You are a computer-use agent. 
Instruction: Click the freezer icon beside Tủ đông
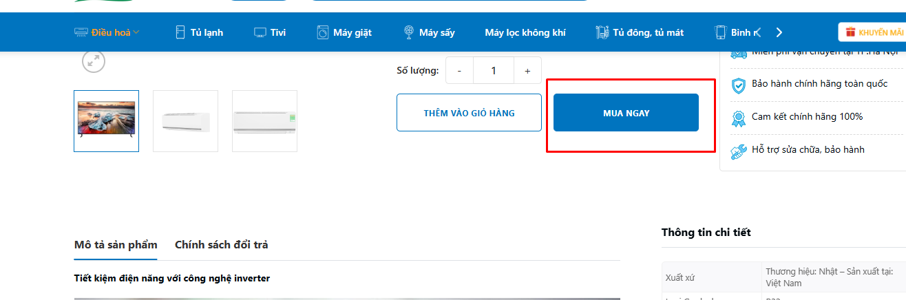(x=602, y=32)
